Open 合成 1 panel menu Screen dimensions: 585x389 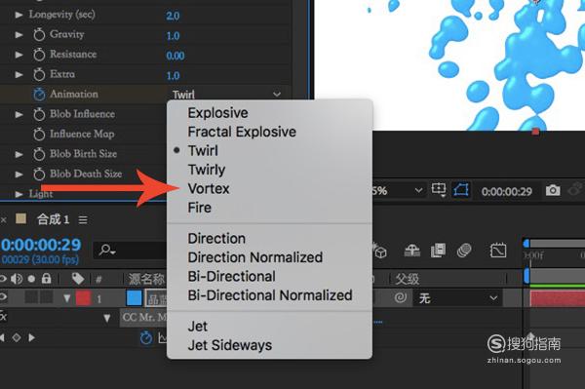tap(83, 220)
